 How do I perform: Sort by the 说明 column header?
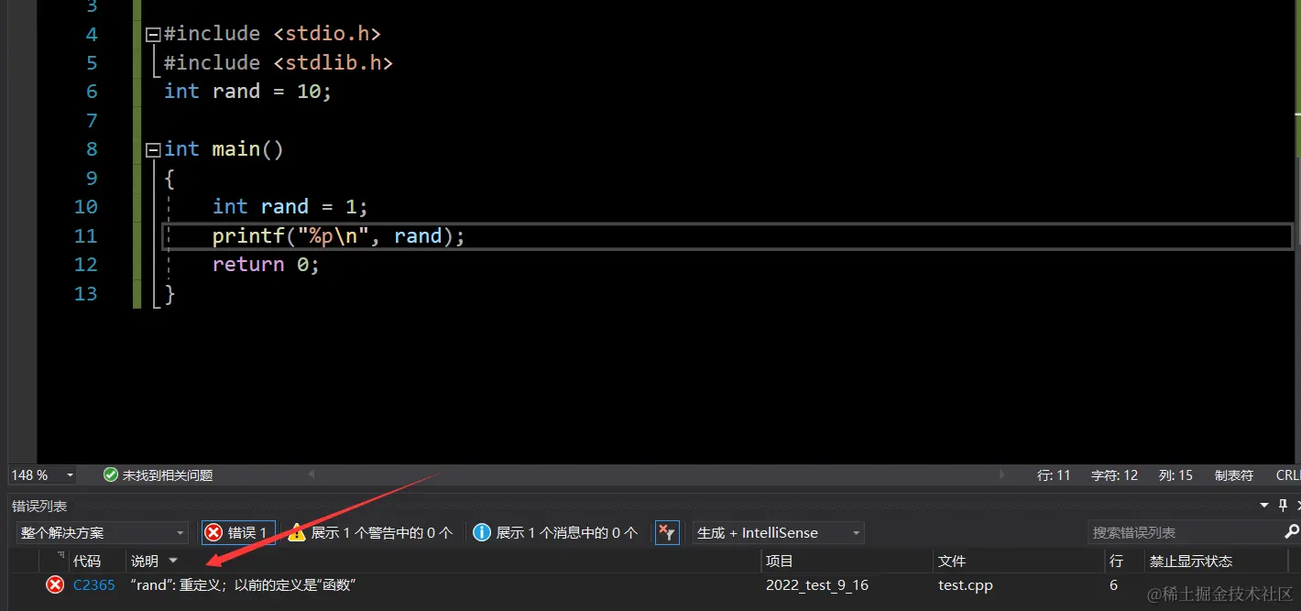[145, 562]
